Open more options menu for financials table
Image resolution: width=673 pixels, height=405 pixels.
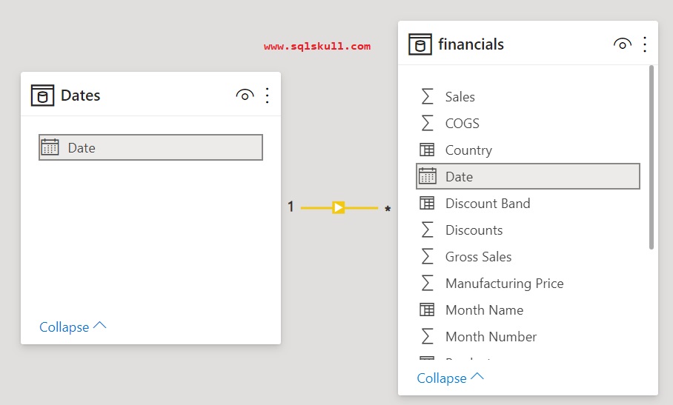tap(645, 44)
